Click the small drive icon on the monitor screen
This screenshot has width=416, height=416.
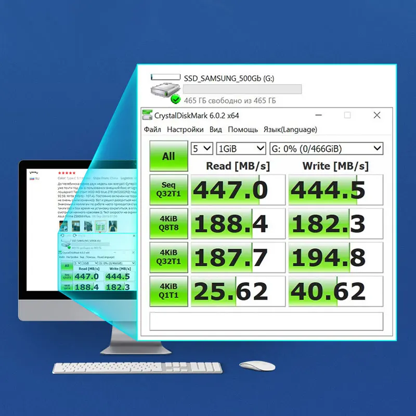click(x=66, y=244)
